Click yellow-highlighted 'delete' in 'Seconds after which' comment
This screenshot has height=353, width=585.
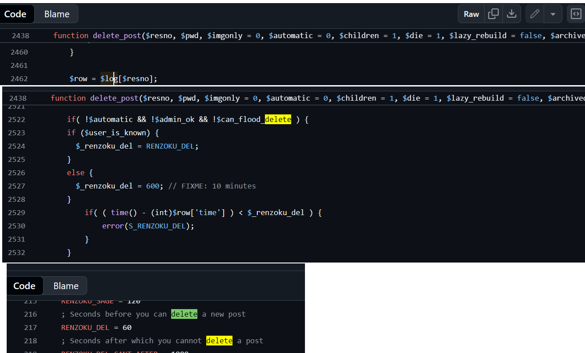point(219,341)
